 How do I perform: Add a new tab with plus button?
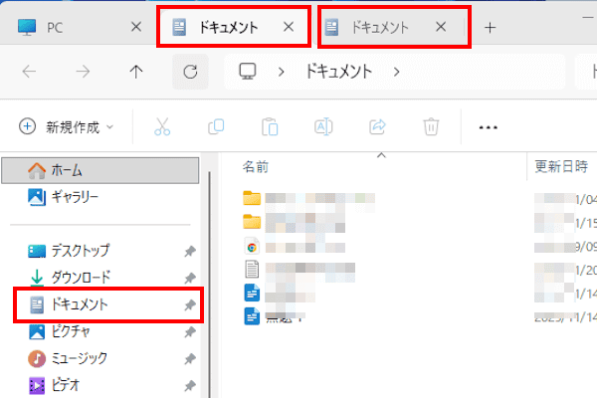[x=490, y=28]
